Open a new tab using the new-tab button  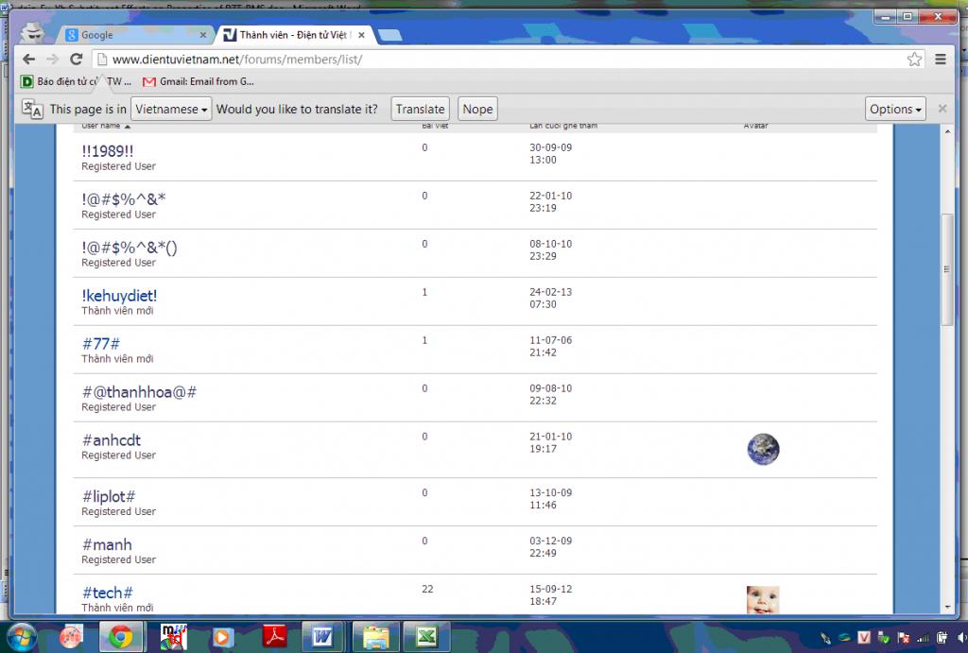click(390, 35)
